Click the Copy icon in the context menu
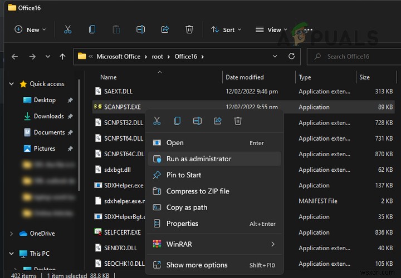401x278 pixels. [x=177, y=121]
